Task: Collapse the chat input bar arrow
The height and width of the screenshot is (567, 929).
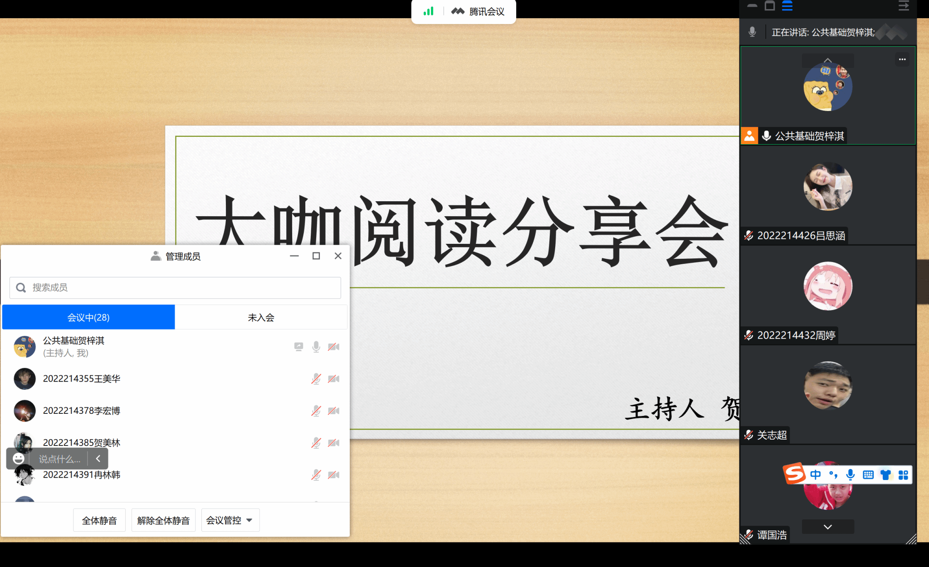Action: 98,459
